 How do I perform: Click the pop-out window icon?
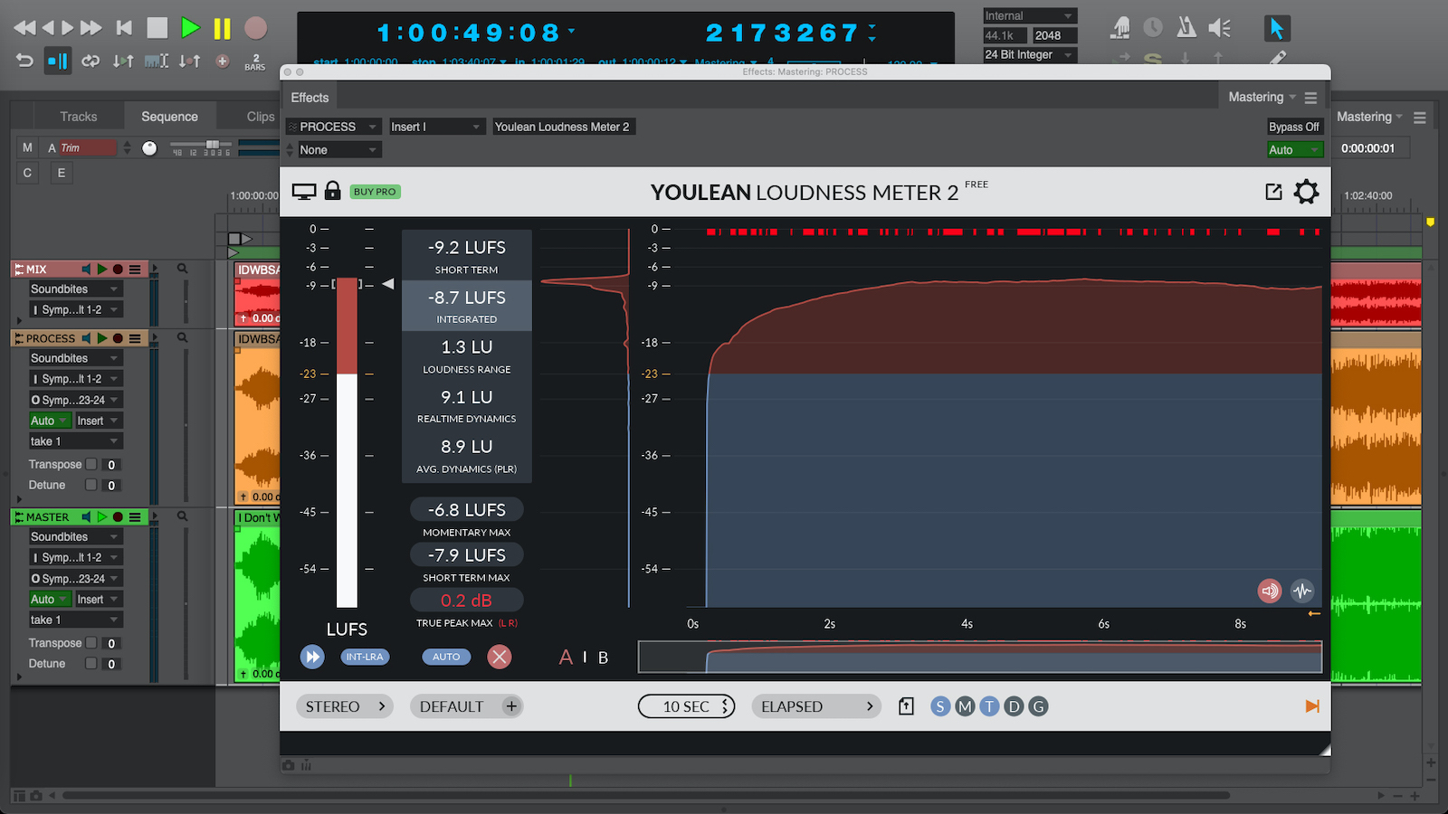click(1273, 192)
